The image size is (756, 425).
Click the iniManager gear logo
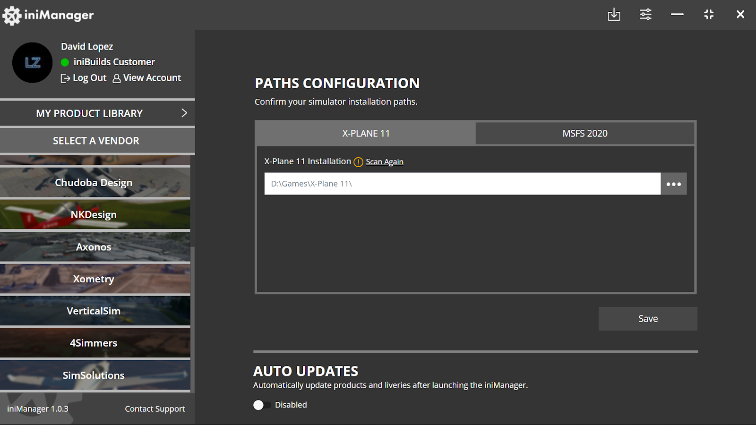coord(12,16)
